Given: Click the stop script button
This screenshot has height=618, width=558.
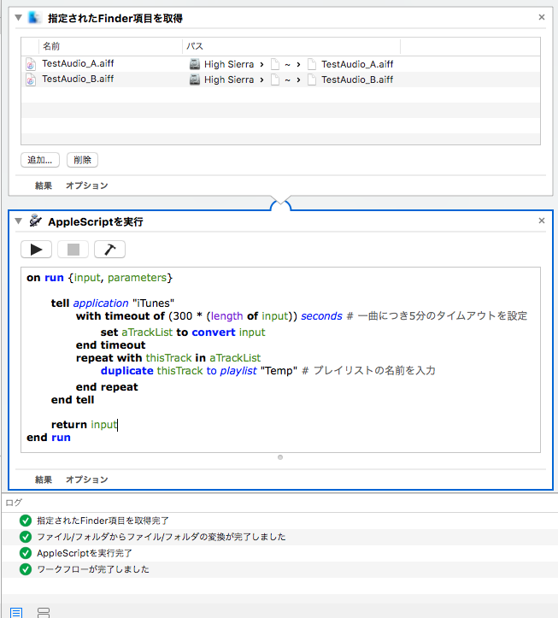Looking at the screenshot, I should [x=73, y=250].
